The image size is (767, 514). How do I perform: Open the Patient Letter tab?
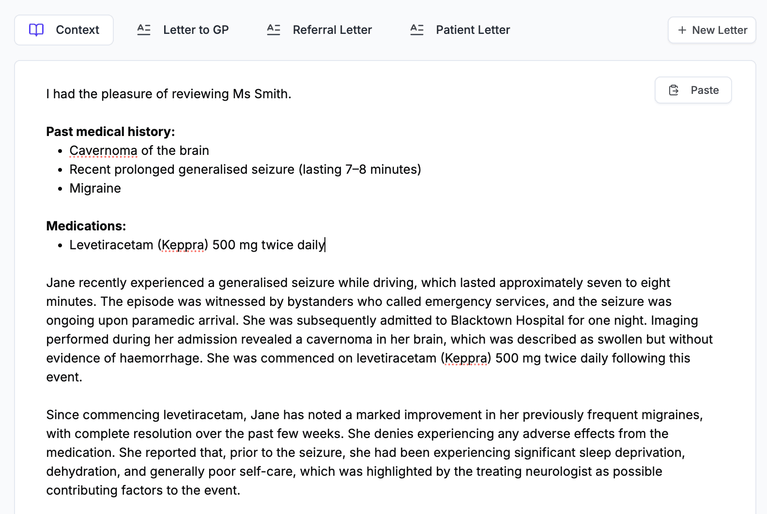[460, 30]
